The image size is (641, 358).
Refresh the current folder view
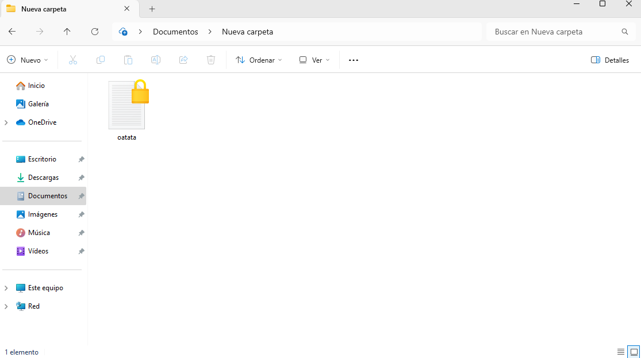95,32
